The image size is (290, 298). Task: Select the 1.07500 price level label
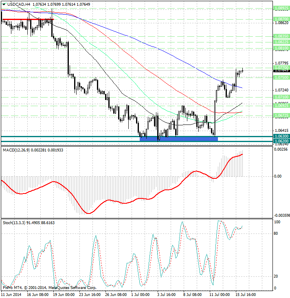click(281, 77)
